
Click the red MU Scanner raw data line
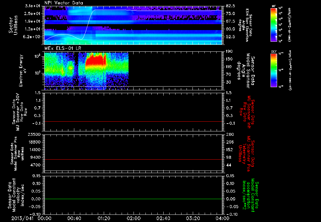point(133,121)
